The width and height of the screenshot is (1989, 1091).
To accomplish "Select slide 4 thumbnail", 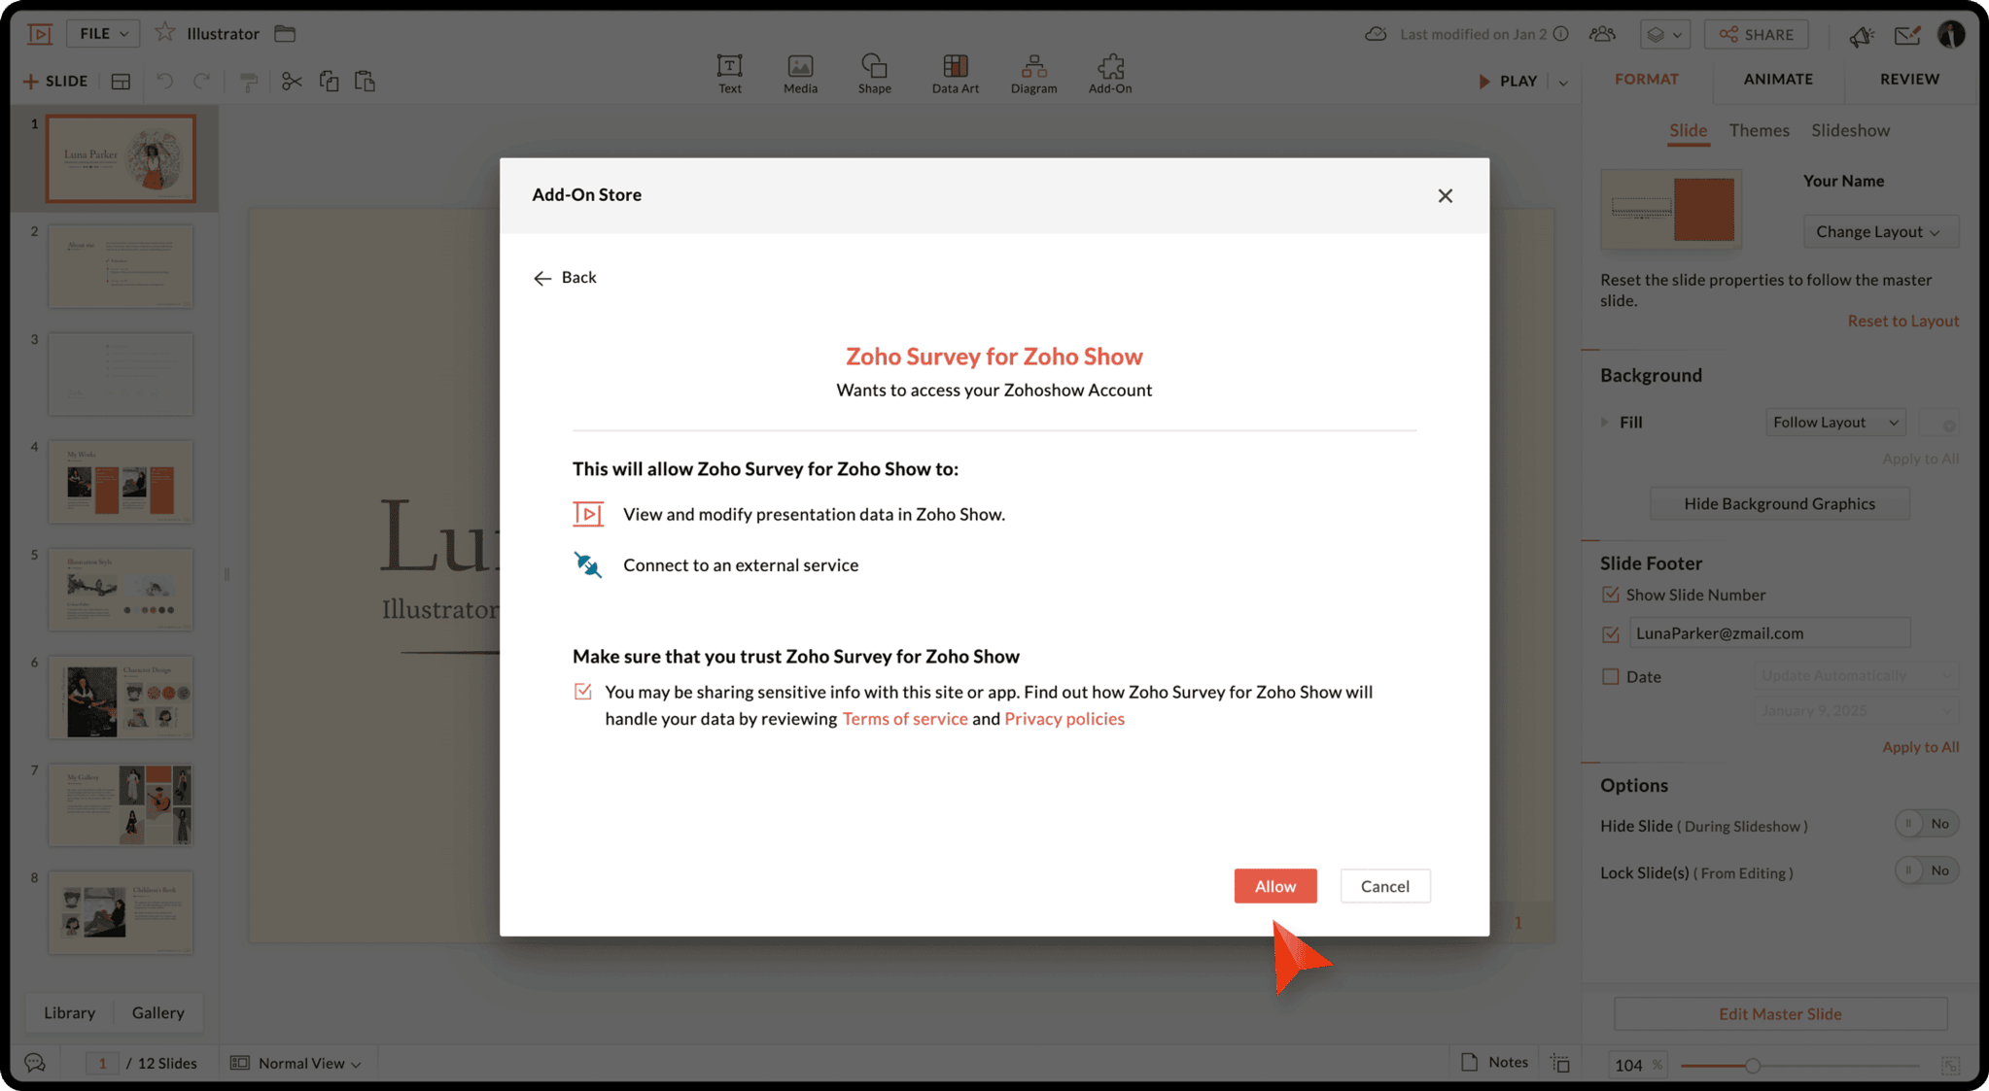I will click(x=121, y=482).
